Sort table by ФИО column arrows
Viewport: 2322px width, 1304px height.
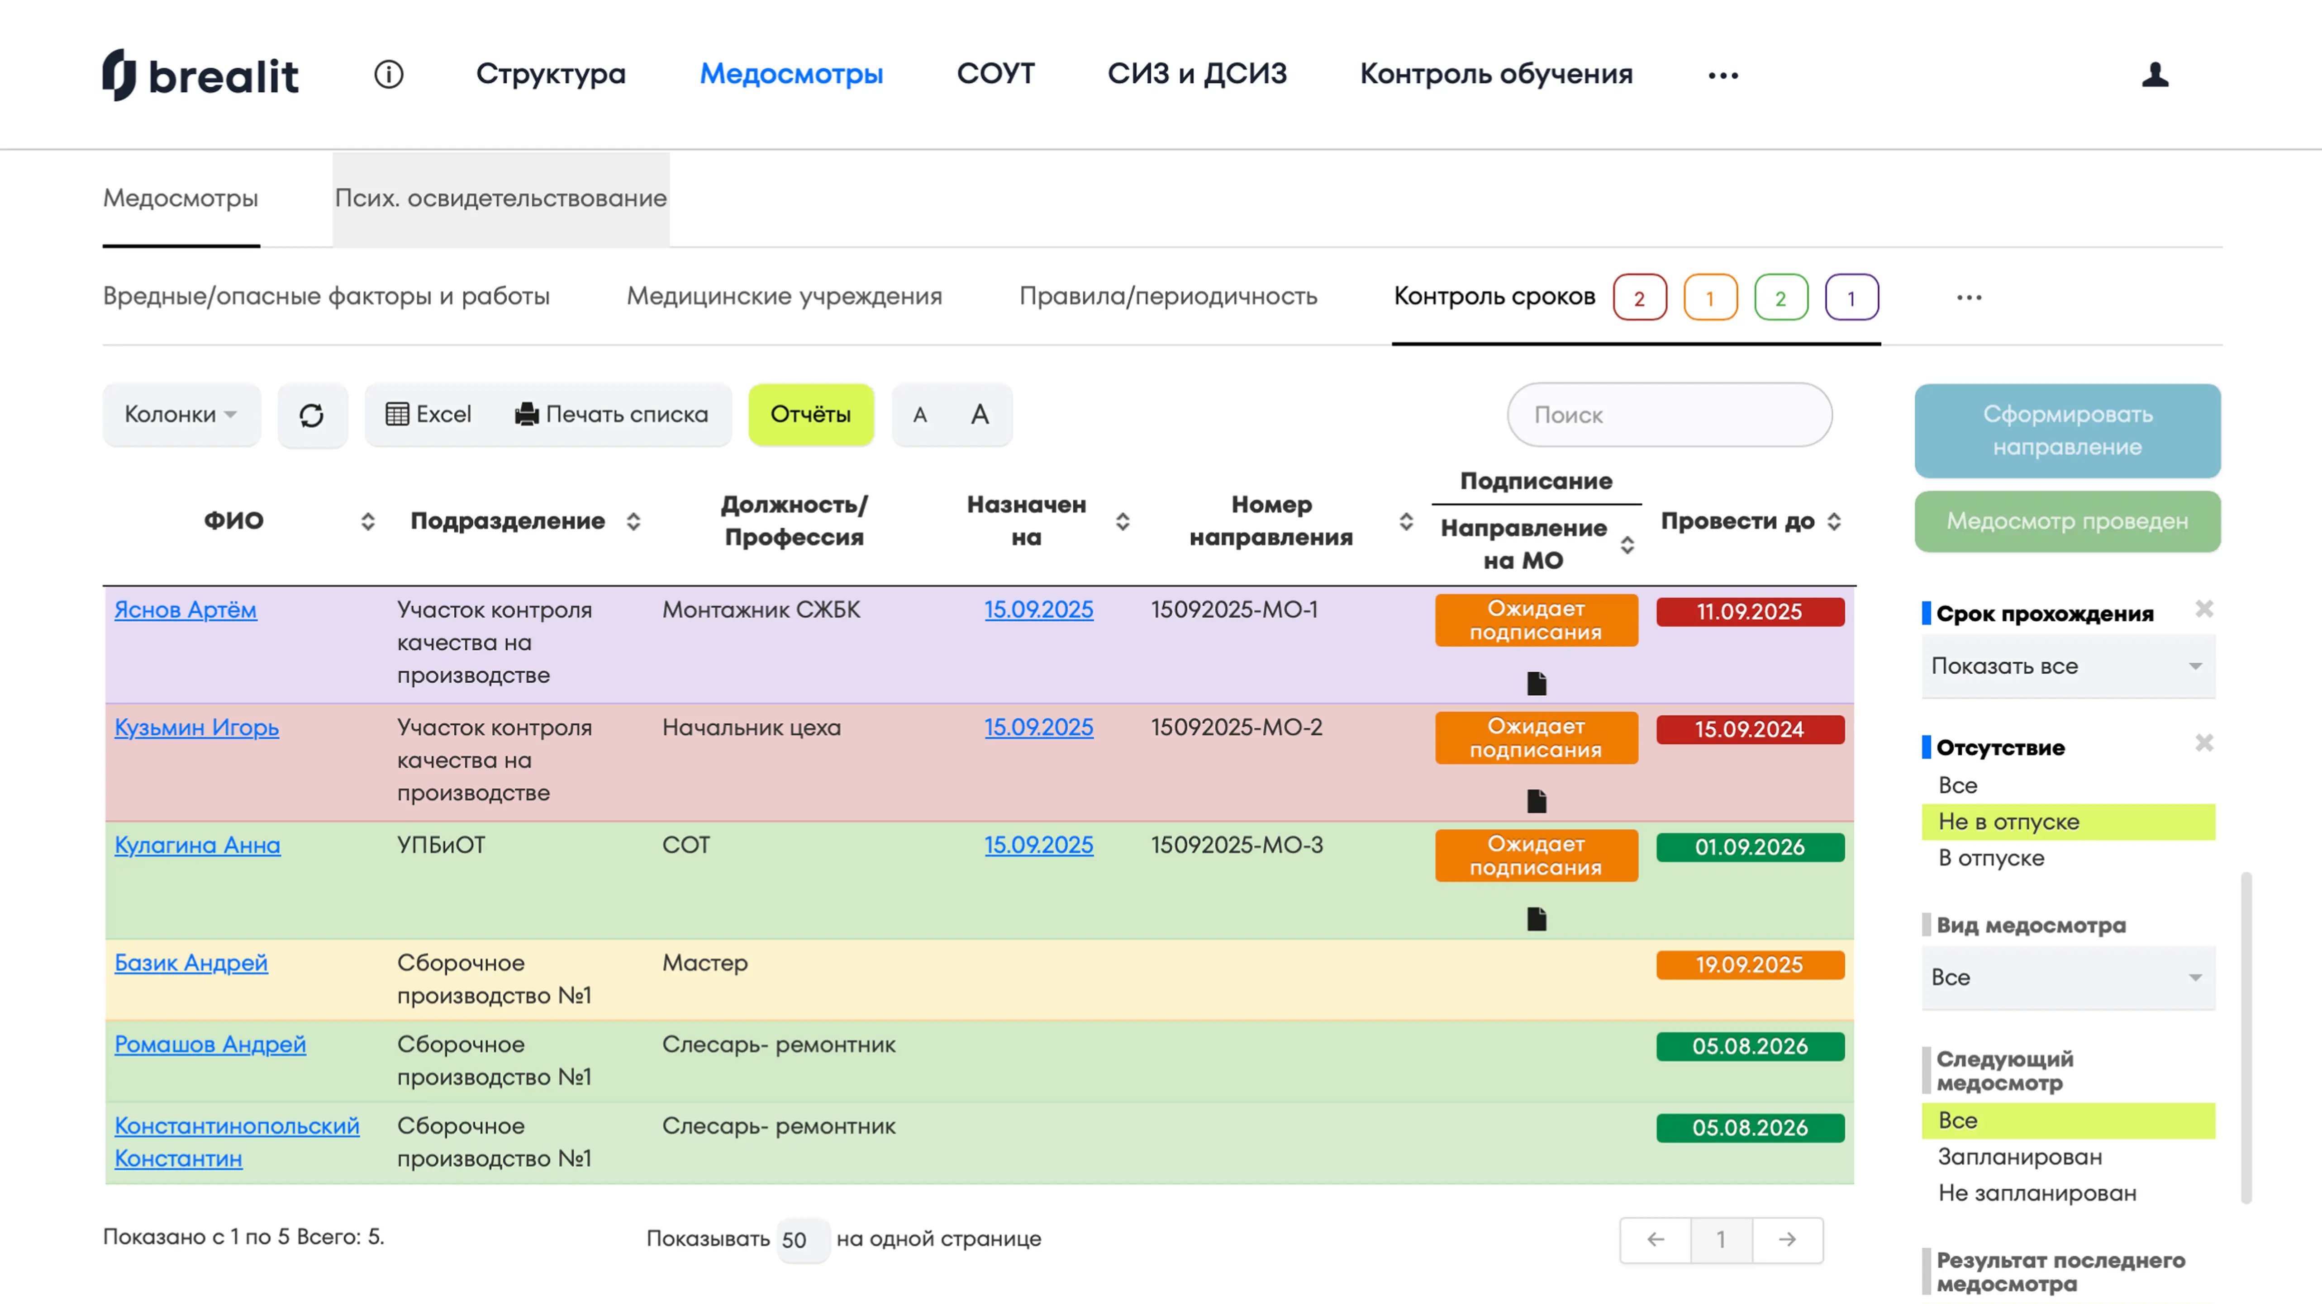point(368,521)
